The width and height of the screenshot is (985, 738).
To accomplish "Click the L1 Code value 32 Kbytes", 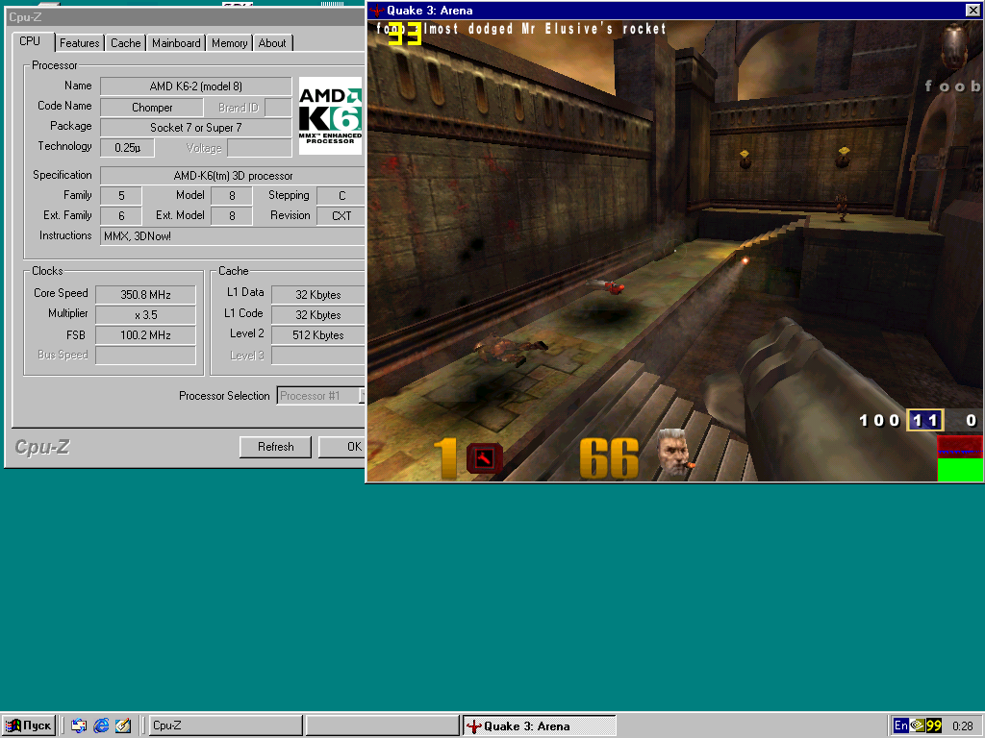I will [318, 315].
